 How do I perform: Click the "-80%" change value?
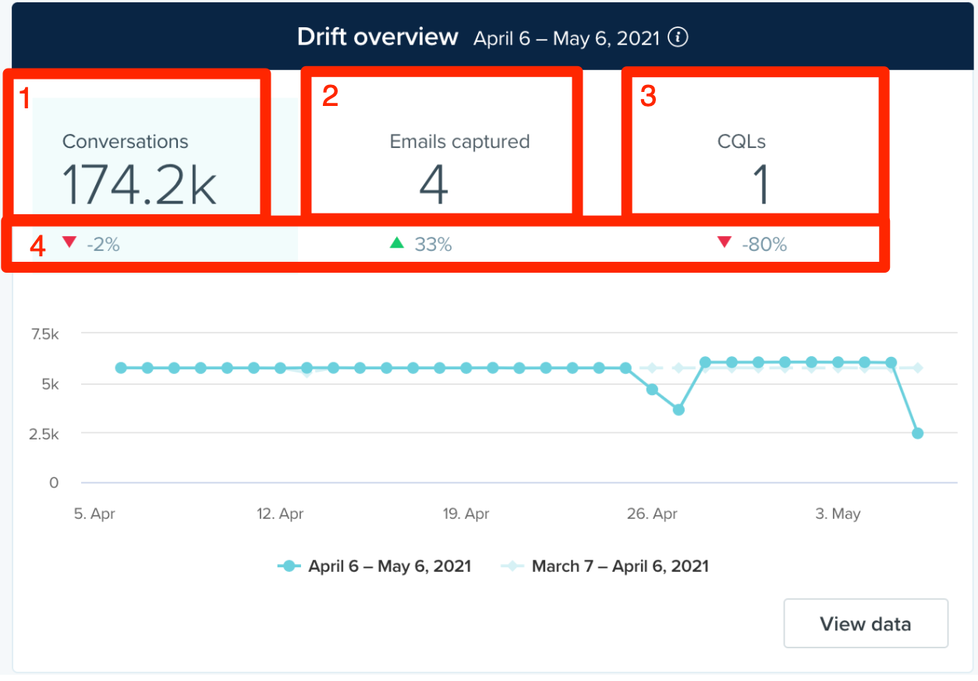coord(764,245)
